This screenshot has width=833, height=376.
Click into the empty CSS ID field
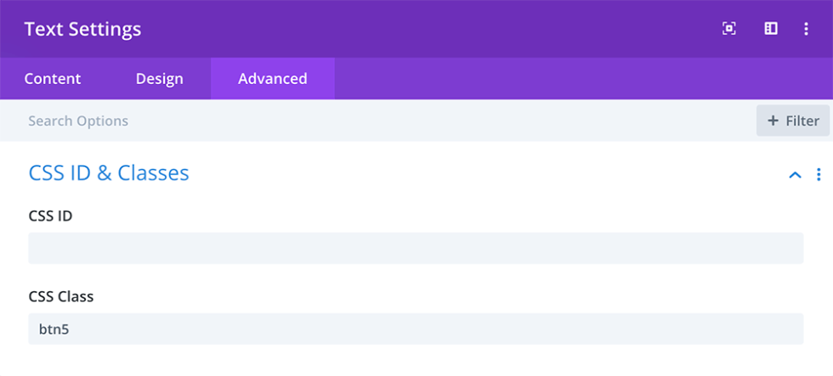(416, 248)
